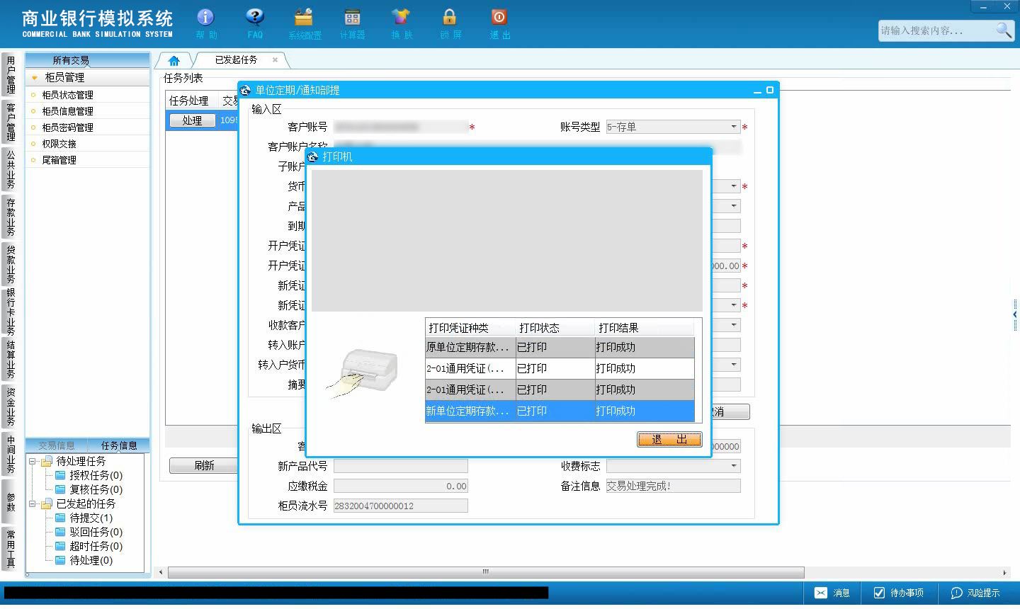Image resolution: width=1020 pixels, height=609 pixels.
Task: Click the search magnifier icon
Action: click(1004, 30)
